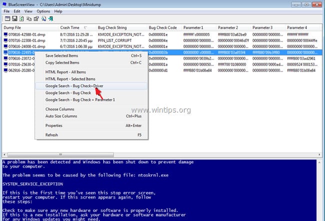325x221 pixels.
Task: Click the green Refresh toolbar icon
Action: coord(21,18)
